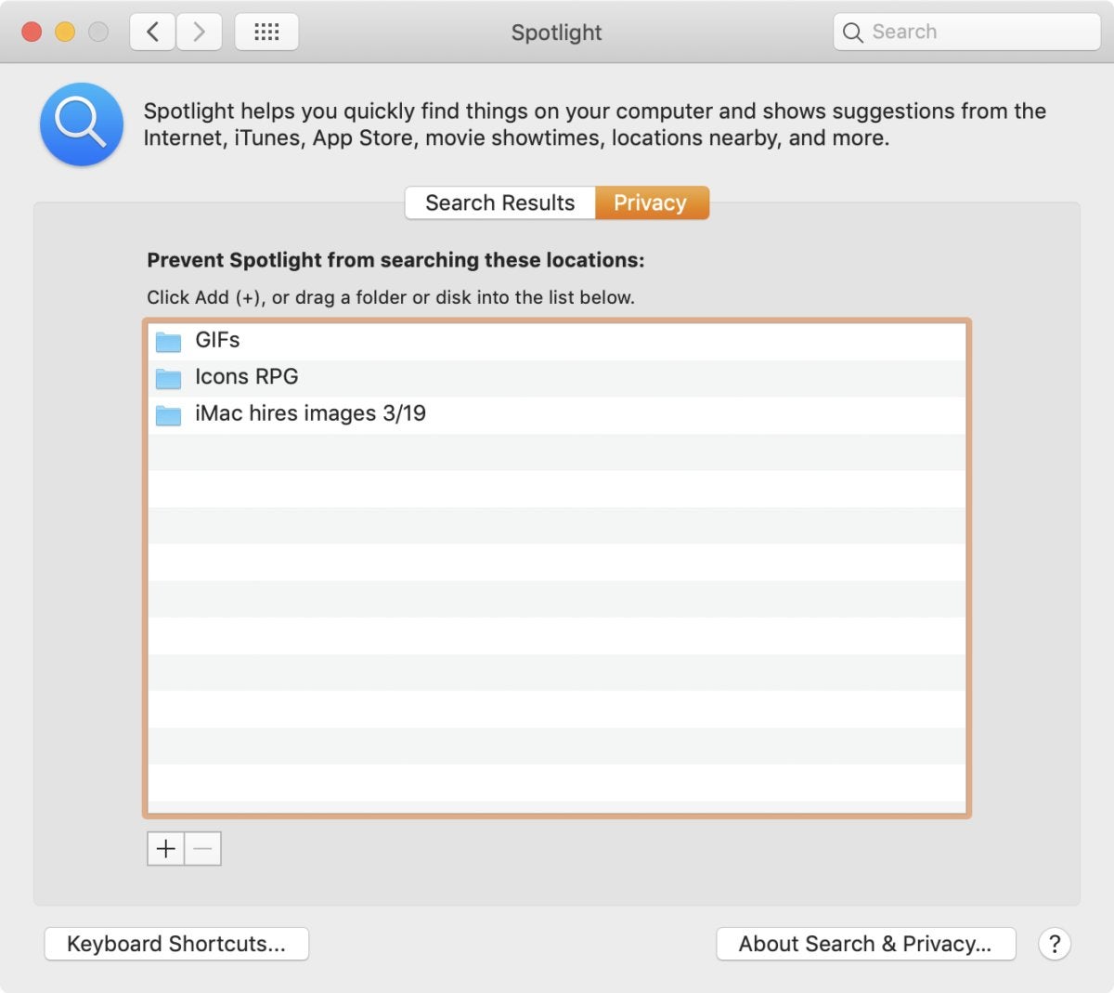Go back with the left chevron button

152,33
